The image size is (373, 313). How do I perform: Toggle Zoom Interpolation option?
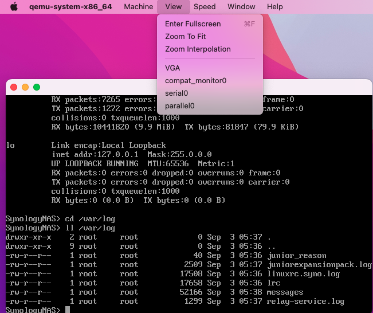(210, 49)
